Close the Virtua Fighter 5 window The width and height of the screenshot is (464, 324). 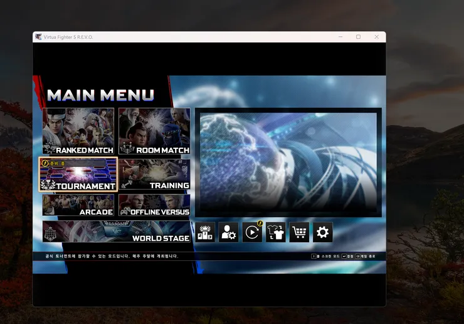coord(376,37)
